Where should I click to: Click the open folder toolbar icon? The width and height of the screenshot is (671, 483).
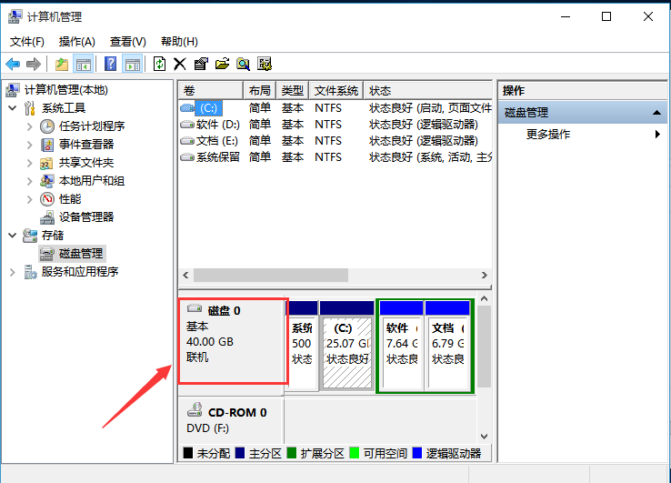click(221, 64)
